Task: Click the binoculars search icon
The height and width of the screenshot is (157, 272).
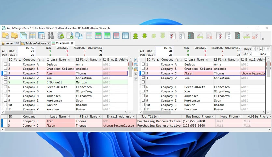Action: coord(51,36)
